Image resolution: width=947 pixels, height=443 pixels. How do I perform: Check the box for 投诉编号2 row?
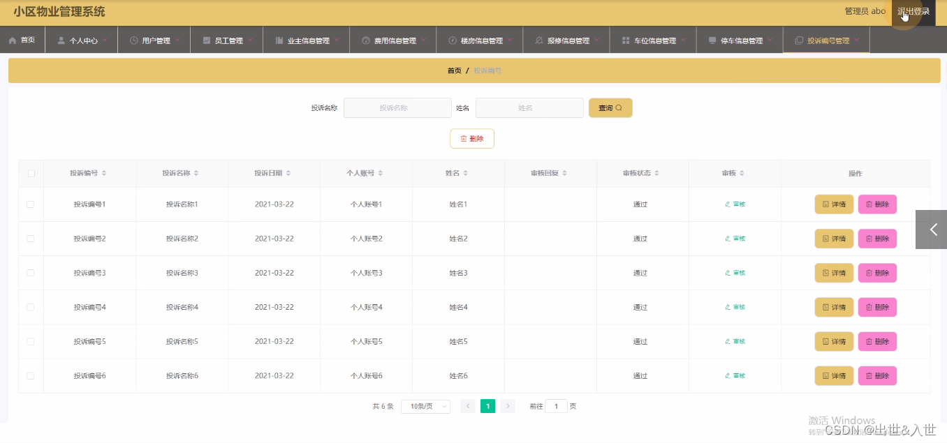[31, 239]
